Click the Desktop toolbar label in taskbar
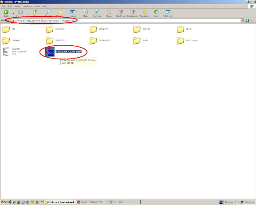 [x=229, y=202]
